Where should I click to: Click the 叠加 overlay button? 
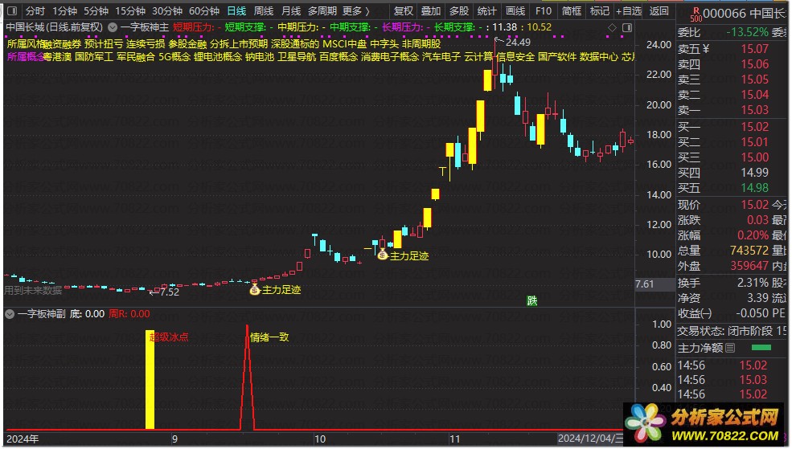431,10
